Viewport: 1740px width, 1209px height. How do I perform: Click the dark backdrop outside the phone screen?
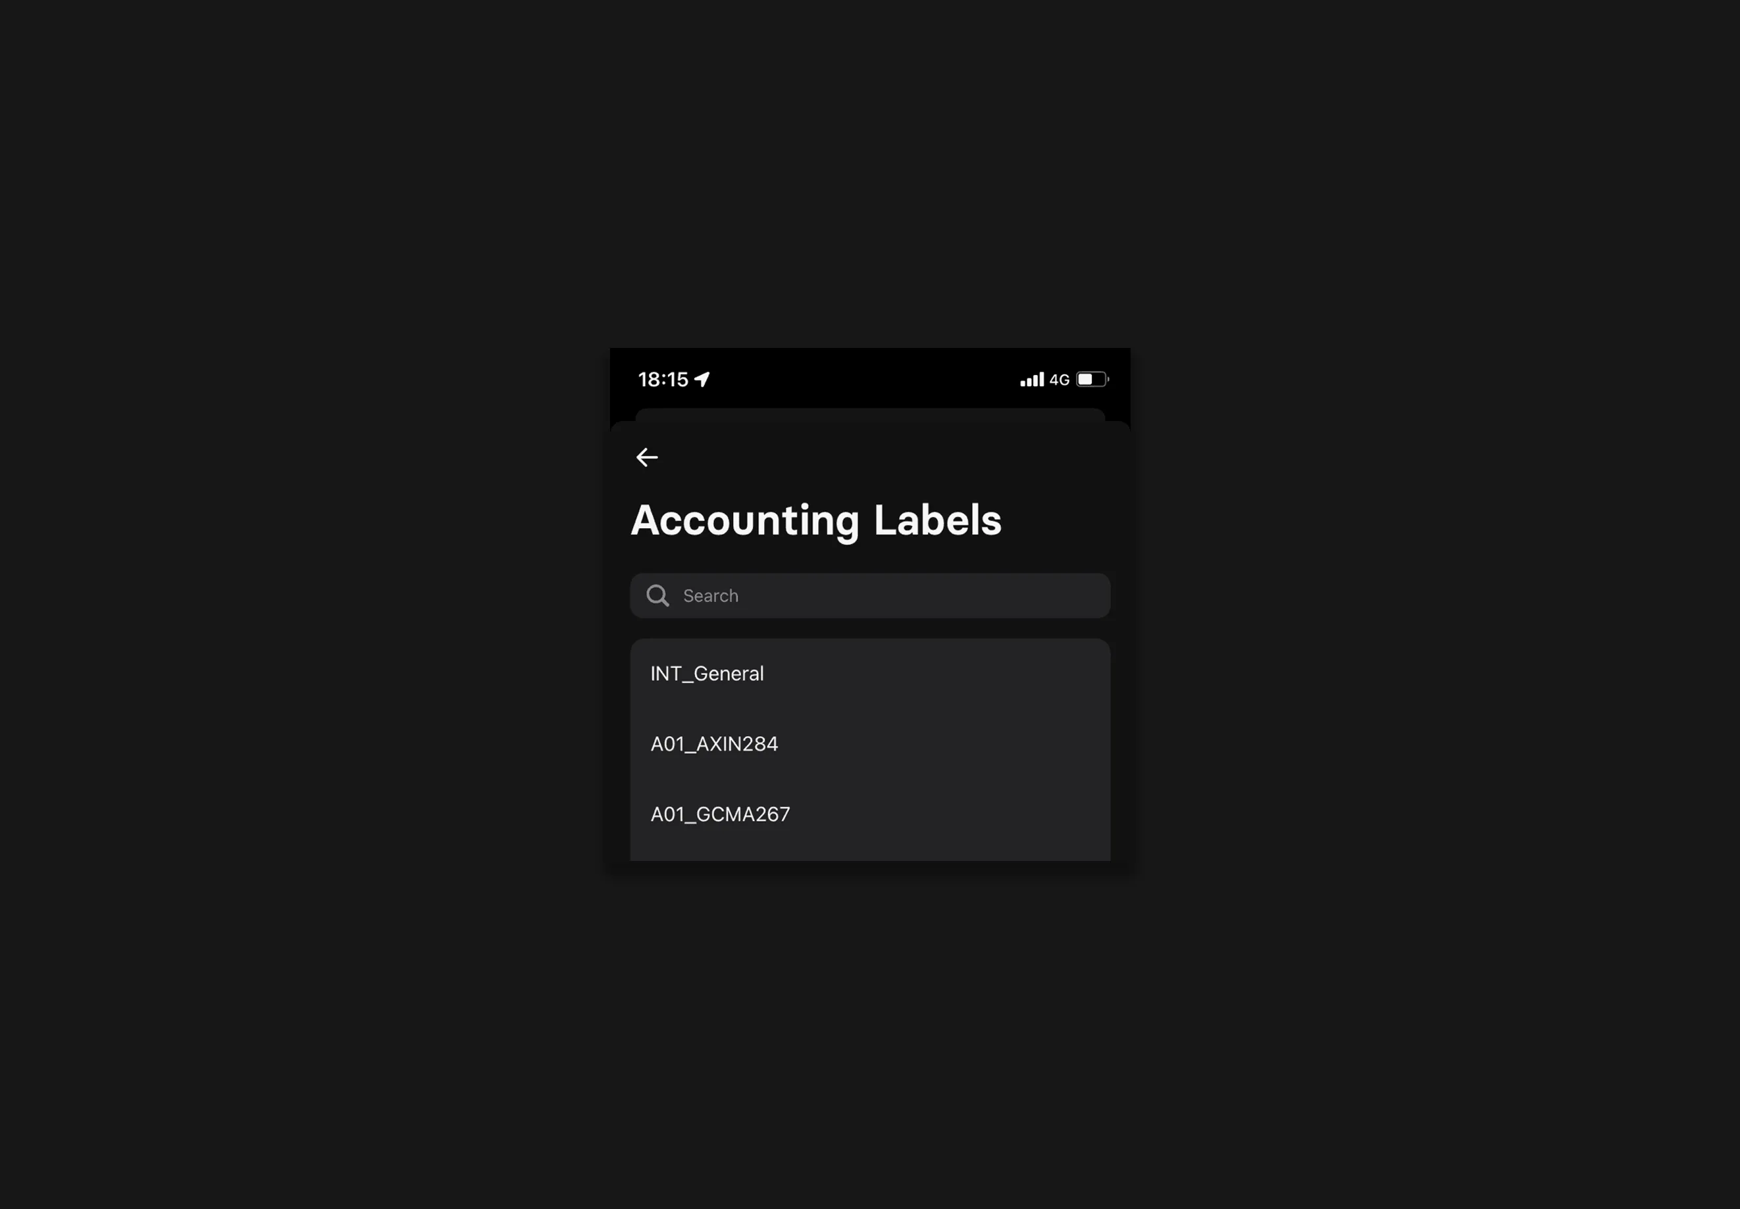tap(303, 606)
